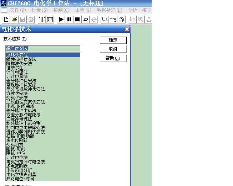Open the 设置(S) menu
This screenshot has width=233, height=186.
(40, 10)
